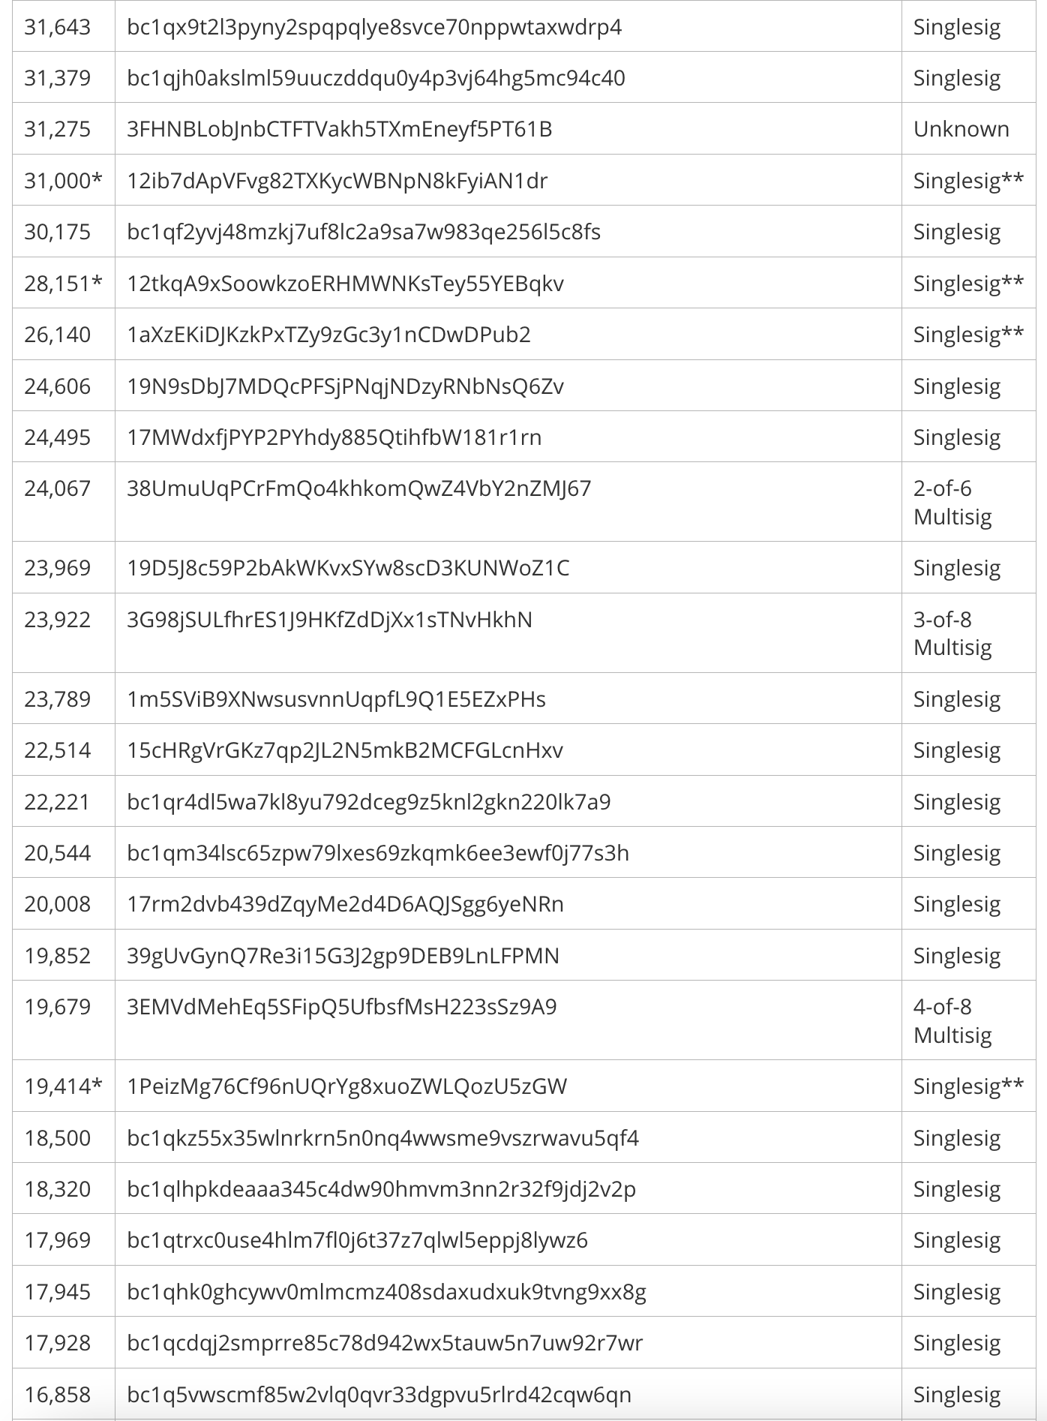Select address 19D5J8c59P2bAkWKvxSYw8scD3KUNWoZ1C
The width and height of the screenshot is (1047, 1421).
pos(348,568)
